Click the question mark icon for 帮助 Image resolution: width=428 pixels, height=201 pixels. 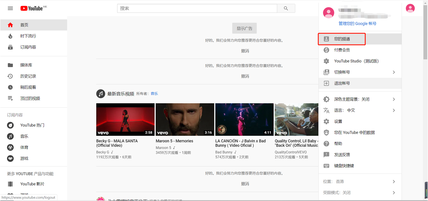pyautogui.click(x=326, y=144)
